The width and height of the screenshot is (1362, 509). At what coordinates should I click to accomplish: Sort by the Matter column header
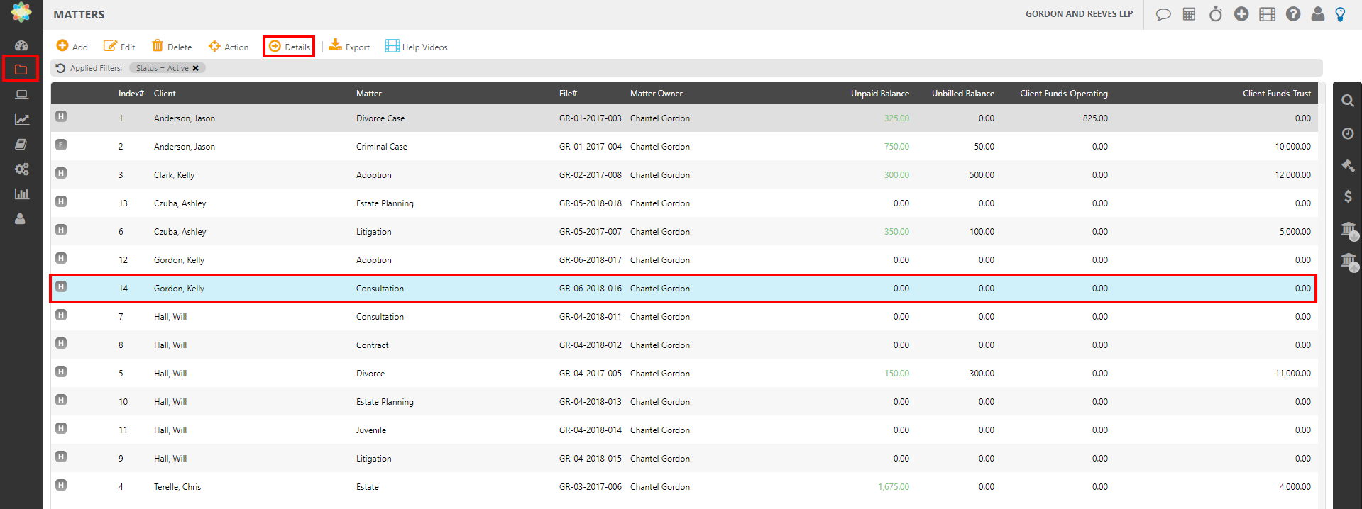[x=369, y=94]
